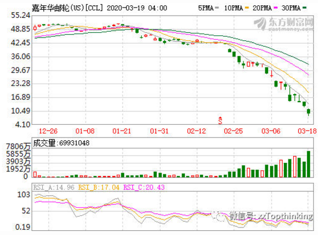Viewport: 318px width, 235px height.
Task: Click the 20PMA magenta legend swatch
Action: point(275,8)
